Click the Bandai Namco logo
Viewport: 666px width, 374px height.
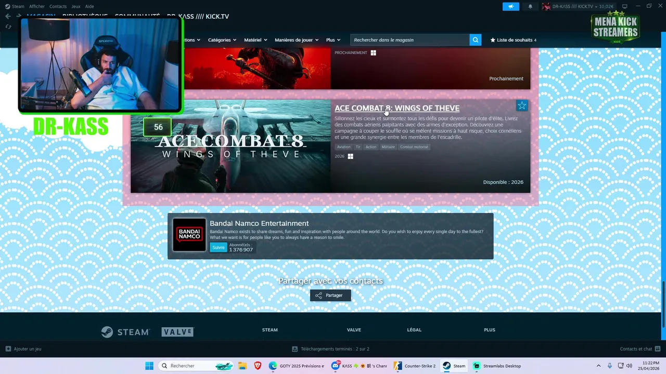(189, 235)
